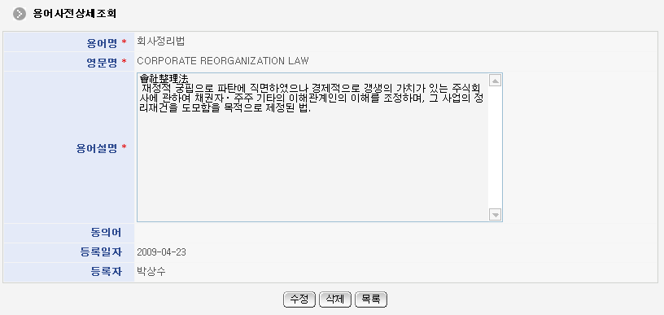Click the 수정 button
The height and width of the screenshot is (315, 664).
click(299, 300)
